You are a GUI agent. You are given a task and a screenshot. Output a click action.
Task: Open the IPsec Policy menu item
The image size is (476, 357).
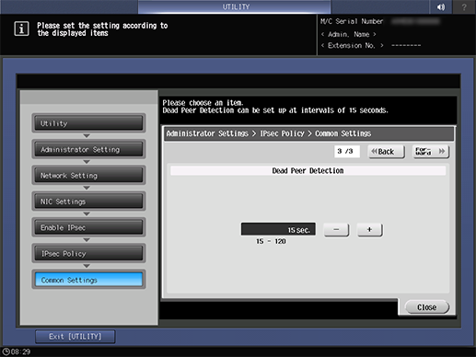pyautogui.click(x=88, y=254)
